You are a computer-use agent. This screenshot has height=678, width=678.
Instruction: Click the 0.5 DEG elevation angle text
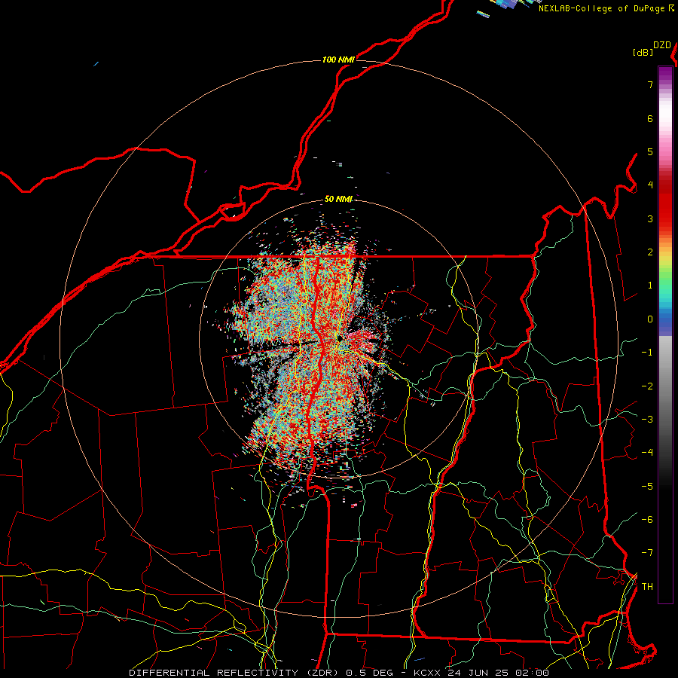point(370,673)
